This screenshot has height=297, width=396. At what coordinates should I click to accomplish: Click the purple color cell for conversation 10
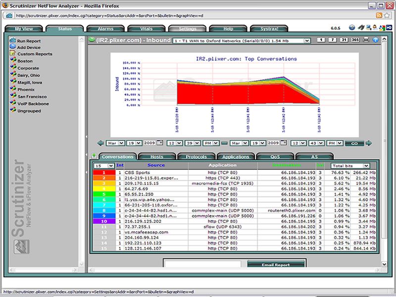tap(104, 221)
